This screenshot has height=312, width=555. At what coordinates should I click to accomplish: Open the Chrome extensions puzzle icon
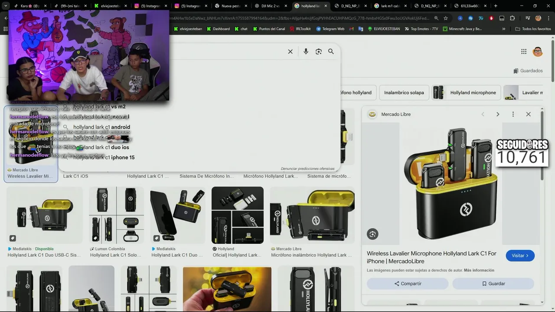coord(513,18)
